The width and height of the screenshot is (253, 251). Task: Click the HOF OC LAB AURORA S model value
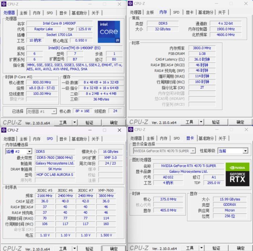[x=55, y=175]
